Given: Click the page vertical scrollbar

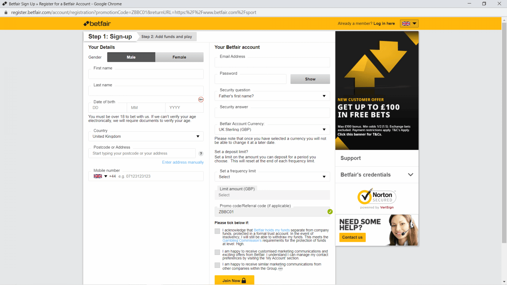Looking at the screenshot, I should [x=504, y=133].
